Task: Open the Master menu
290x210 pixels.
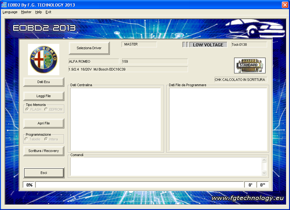Action: tap(26, 12)
